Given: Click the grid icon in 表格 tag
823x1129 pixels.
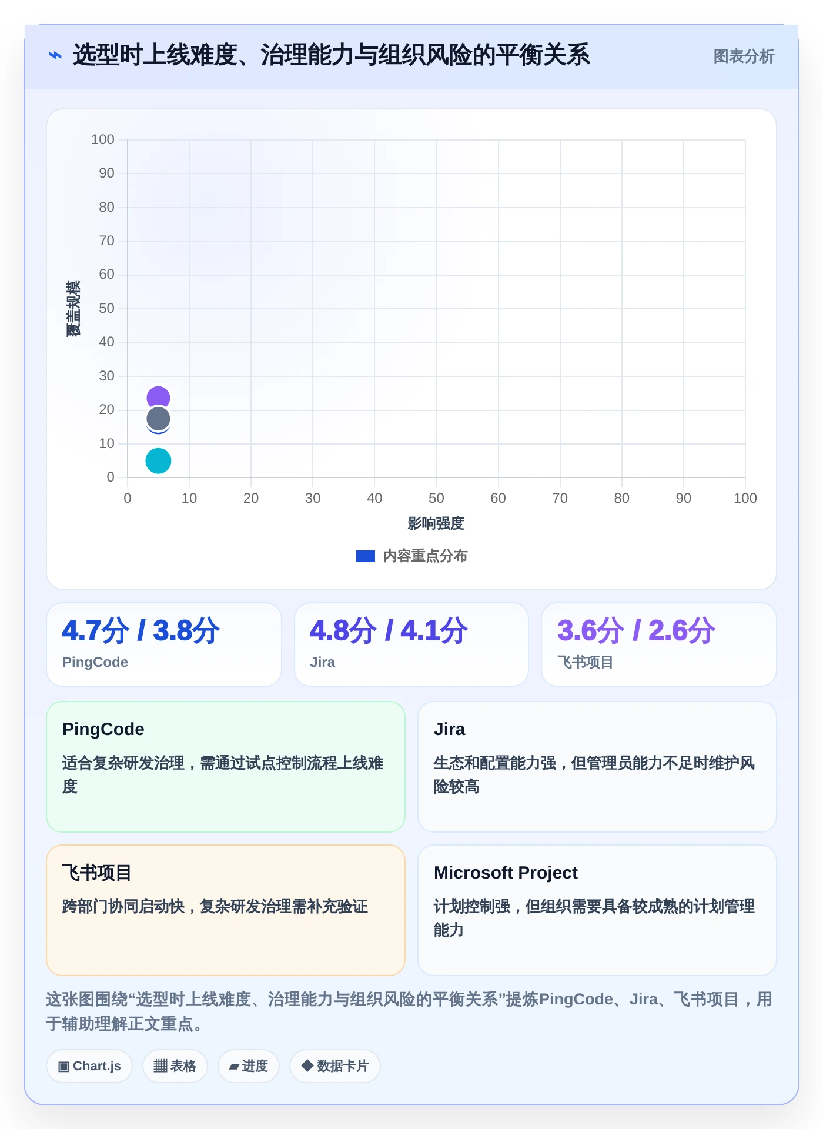Looking at the screenshot, I should coord(160,1066).
